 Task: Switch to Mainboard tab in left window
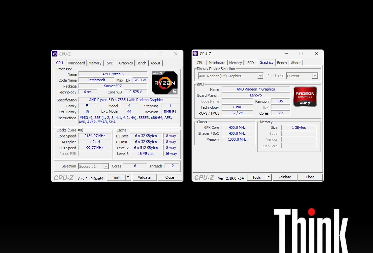pyautogui.click(x=77, y=63)
